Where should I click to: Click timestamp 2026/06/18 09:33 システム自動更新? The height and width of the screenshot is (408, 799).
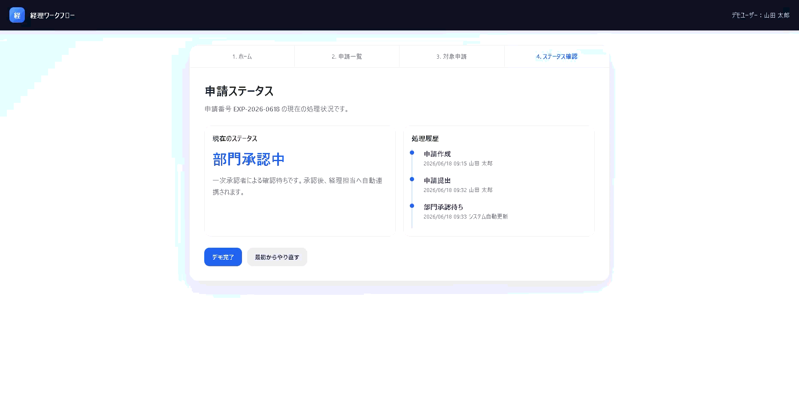click(x=466, y=217)
